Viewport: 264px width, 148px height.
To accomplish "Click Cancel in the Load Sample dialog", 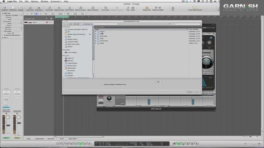I will tap(190, 92).
